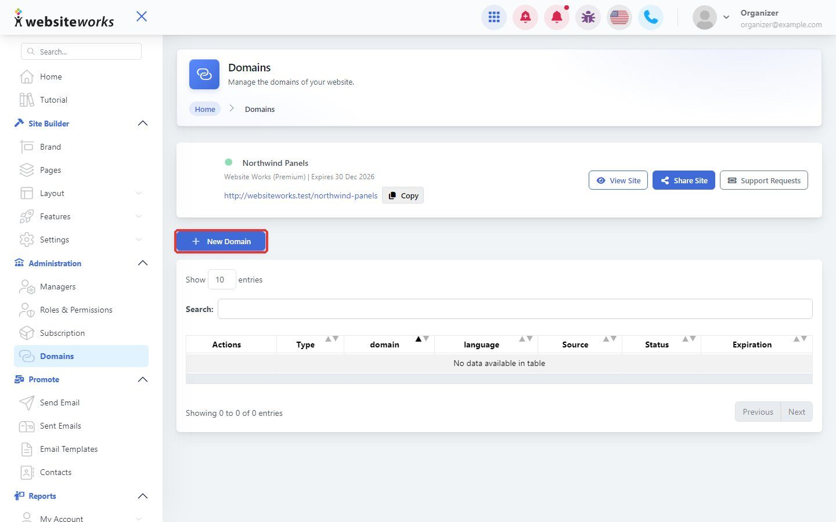836x522 pixels.
Task: Open Support Requests
Action: [x=764, y=180]
